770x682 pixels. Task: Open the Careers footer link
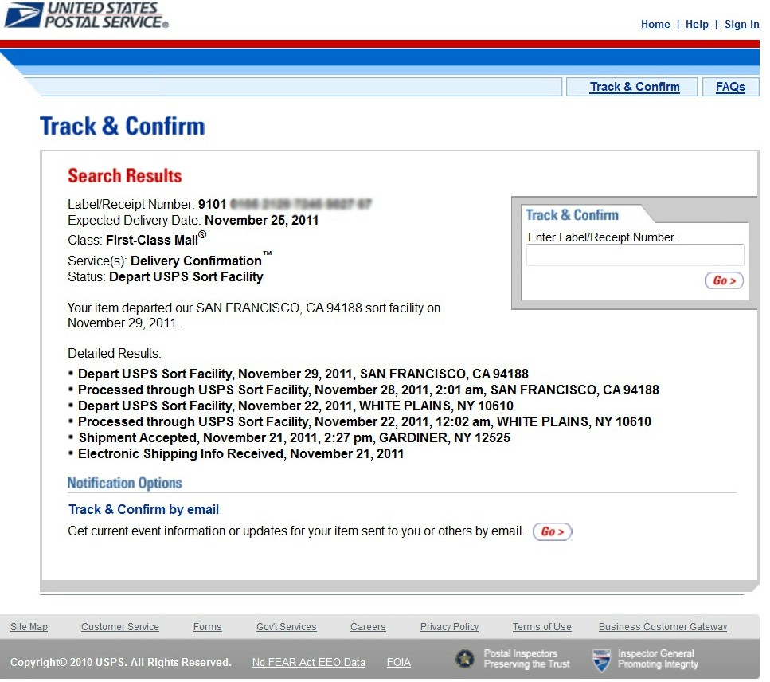368,626
